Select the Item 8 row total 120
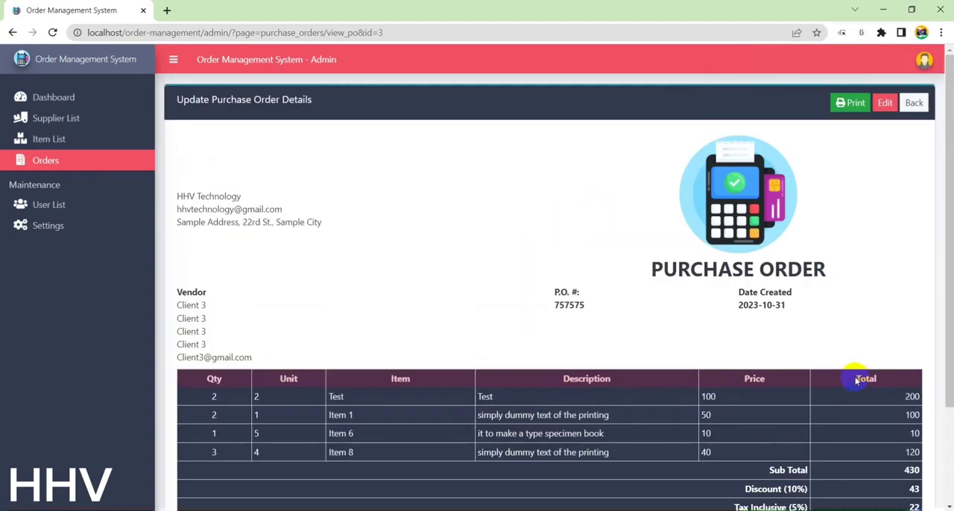Screen dimensions: 954x511 pyautogui.click(x=912, y=452)
